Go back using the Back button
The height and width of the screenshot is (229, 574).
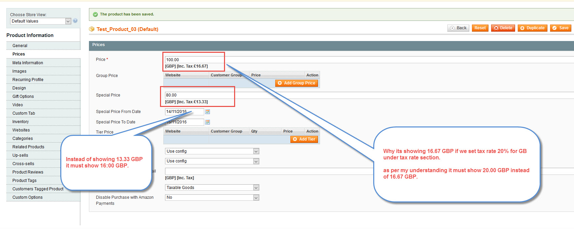[x=458, y=28]
